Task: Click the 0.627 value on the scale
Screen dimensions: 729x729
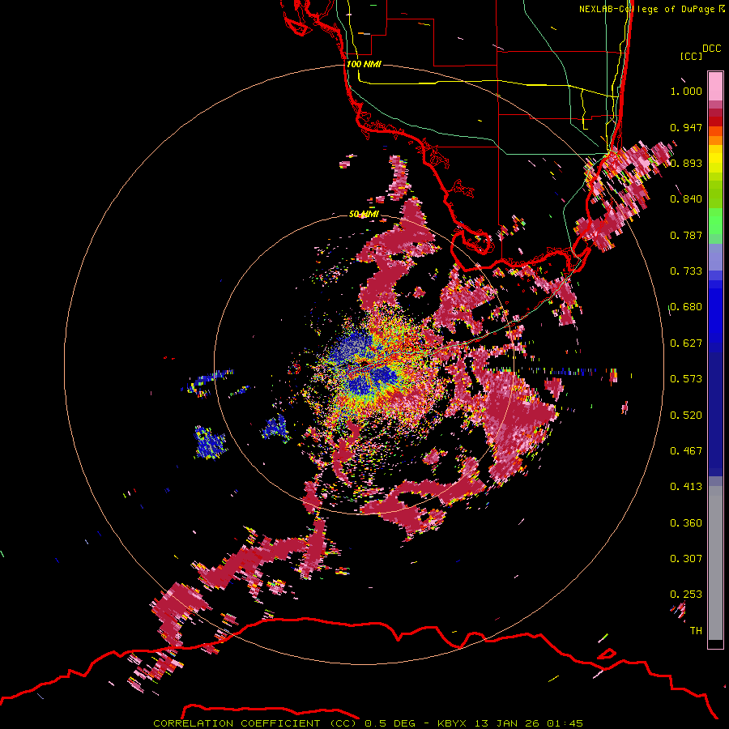Action: click(x=686, y=343)
